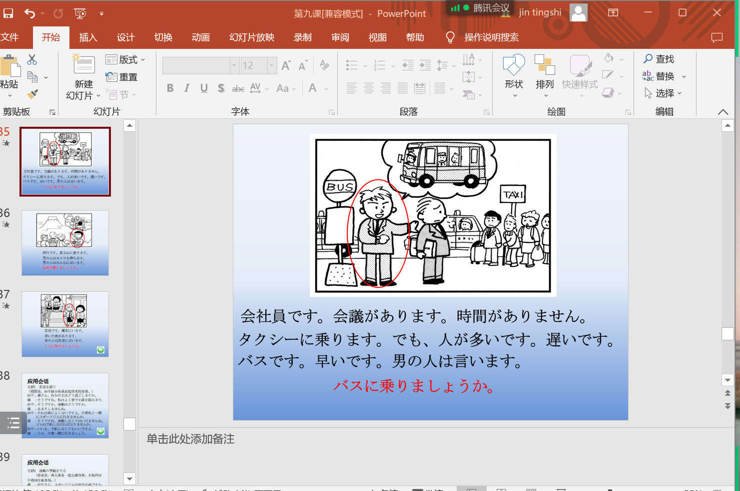Click the Undo arrow icon

[x=30, y=13]
